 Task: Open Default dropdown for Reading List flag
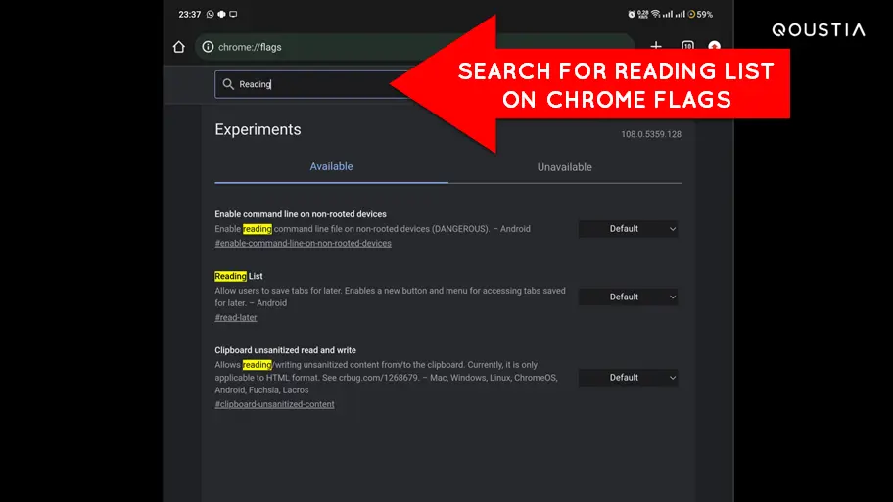(629, 297)
